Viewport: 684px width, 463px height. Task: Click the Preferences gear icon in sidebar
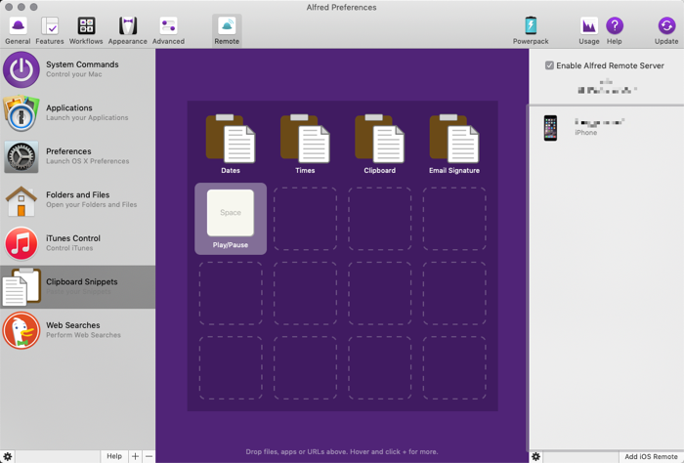click(21, 156)
